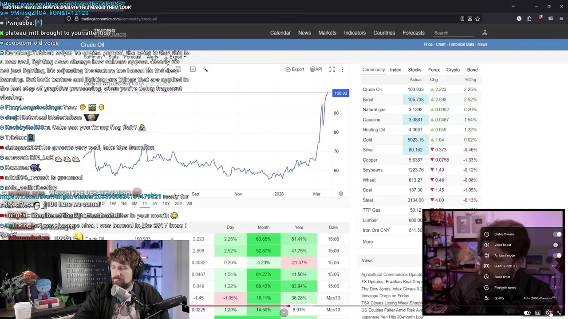The width and height of the screenshot is (568, 319).
Task: Export chart via cloud Export icon
Action: click(295, 70)
